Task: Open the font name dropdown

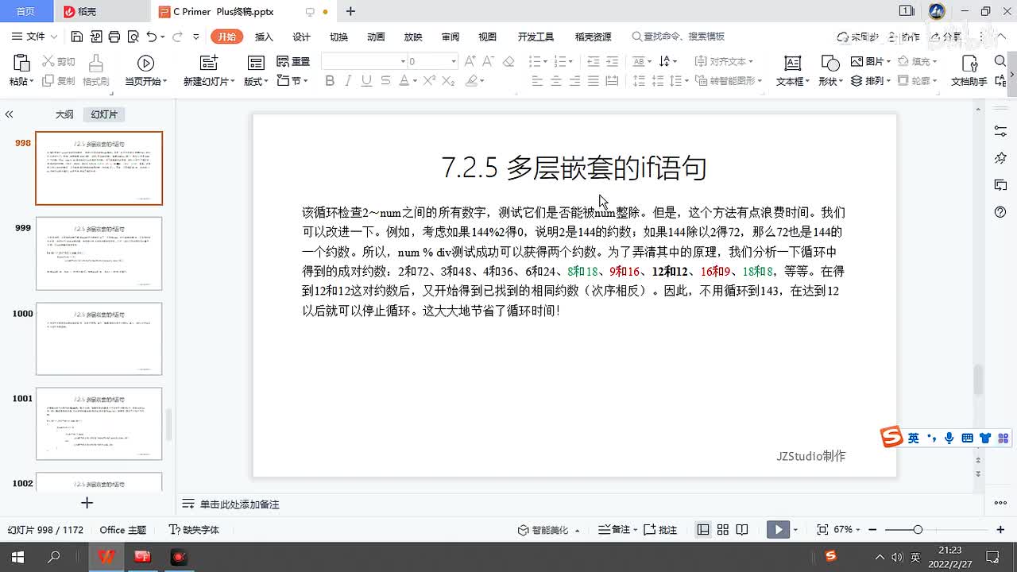Action: tap(403, 61)
